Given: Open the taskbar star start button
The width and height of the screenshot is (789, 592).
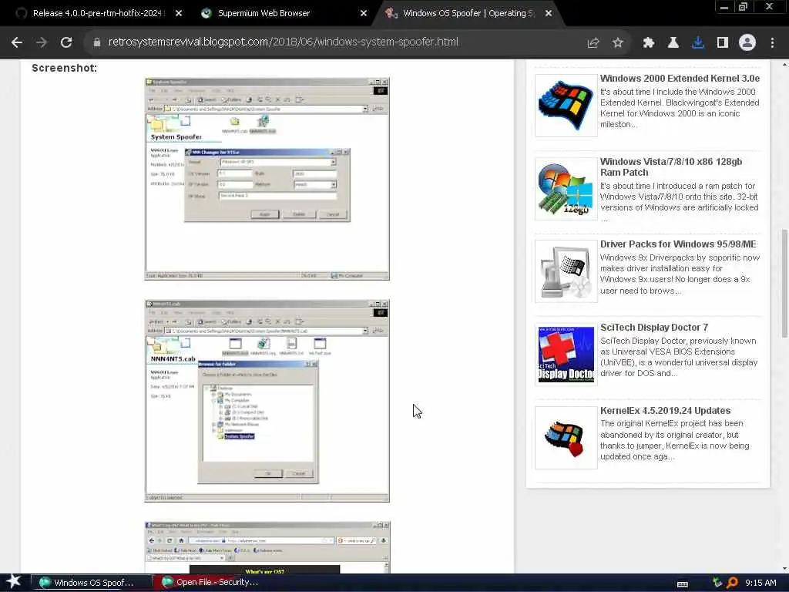Looking at the screenshot, I should coord(13,582).
